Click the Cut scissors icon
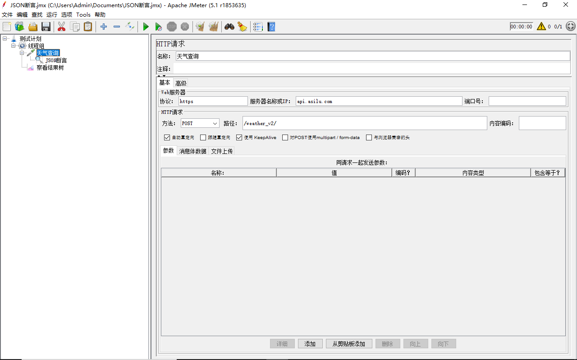This screenshot has height=360, width=577. [x=61, y=27]
